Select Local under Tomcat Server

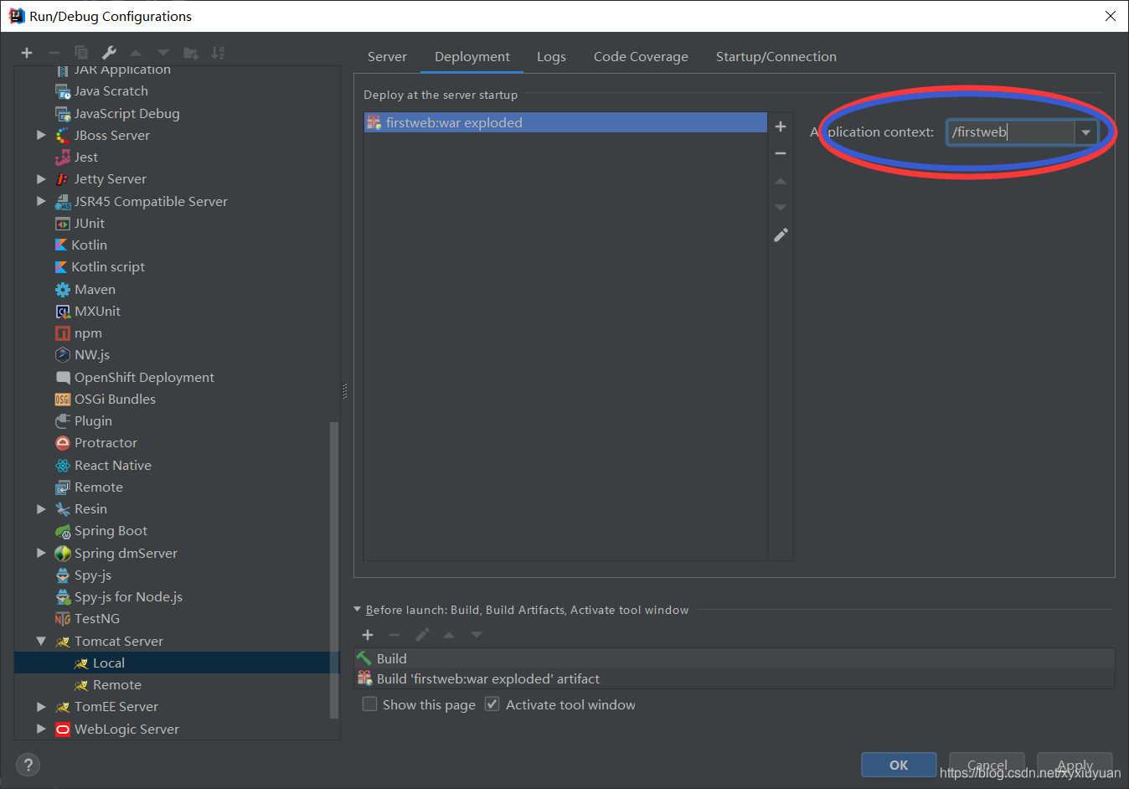coord(176,663)
